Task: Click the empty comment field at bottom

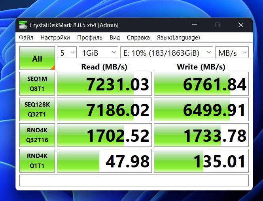Action: [x=134, y=180]
